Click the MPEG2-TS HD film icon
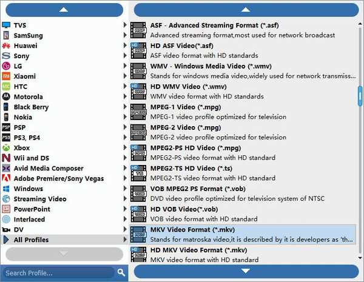 point(138,173)
